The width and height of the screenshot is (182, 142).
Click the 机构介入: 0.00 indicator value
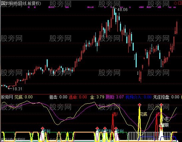coord(139,97)
